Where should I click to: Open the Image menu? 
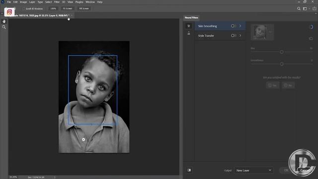tap(23, 2)
